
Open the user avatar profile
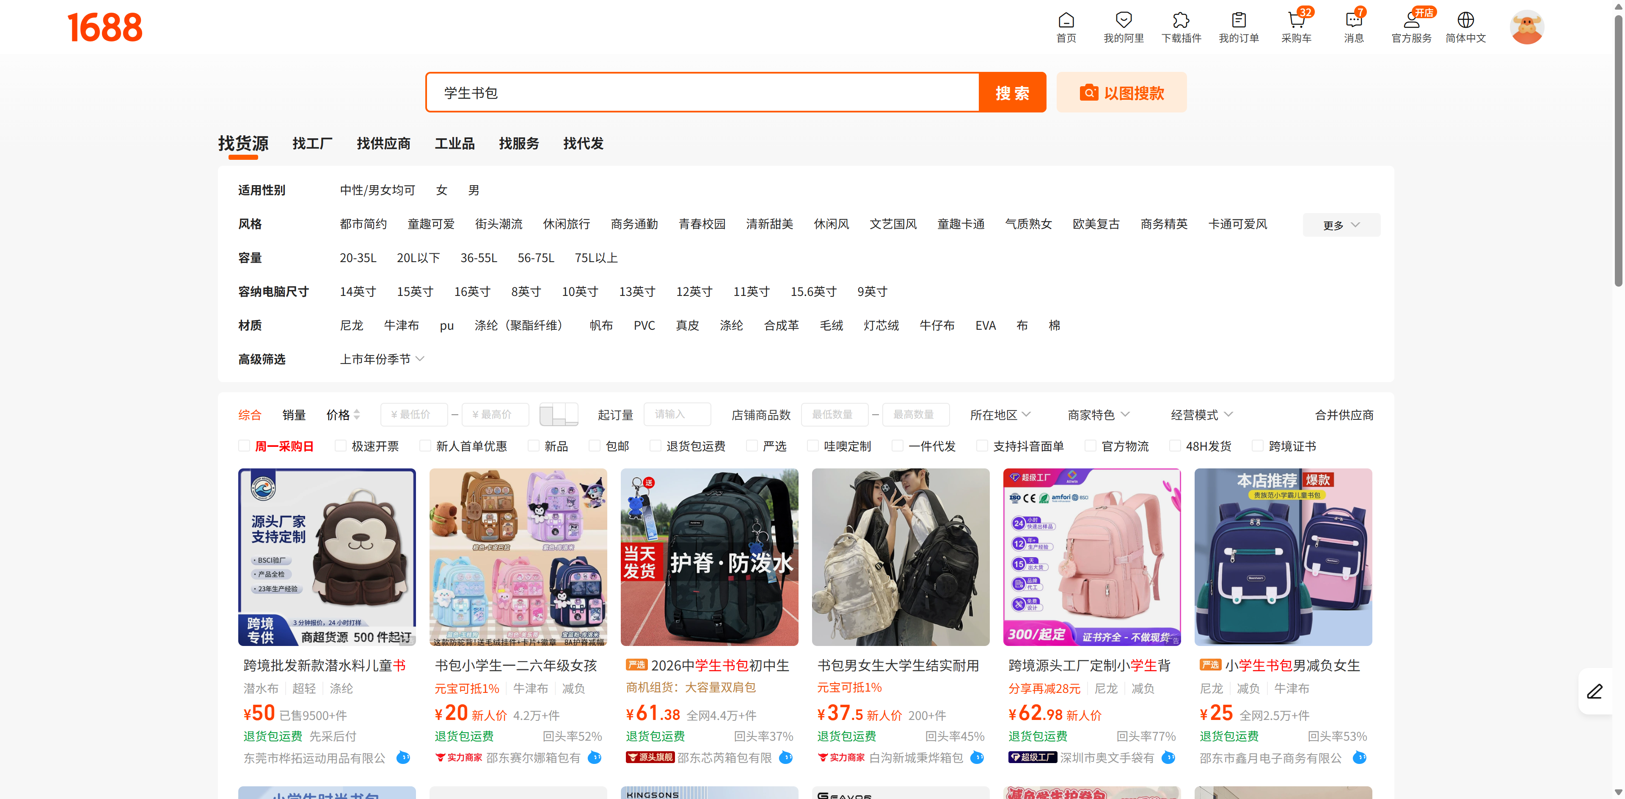[x=1526, y=27]
